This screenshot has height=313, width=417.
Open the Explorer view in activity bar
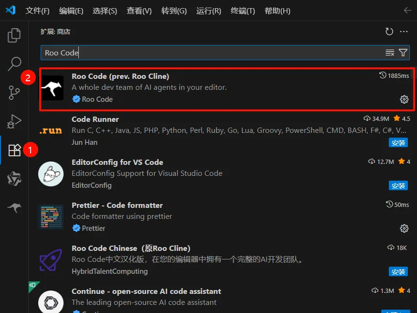tap(14, 35)
